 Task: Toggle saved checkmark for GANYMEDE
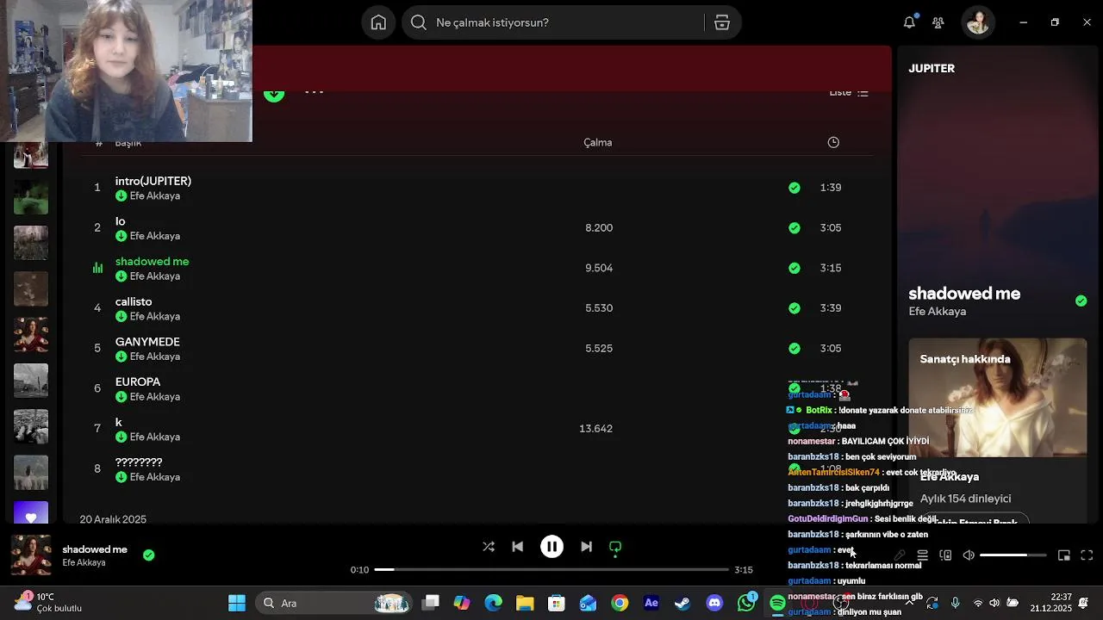(794, 348)
